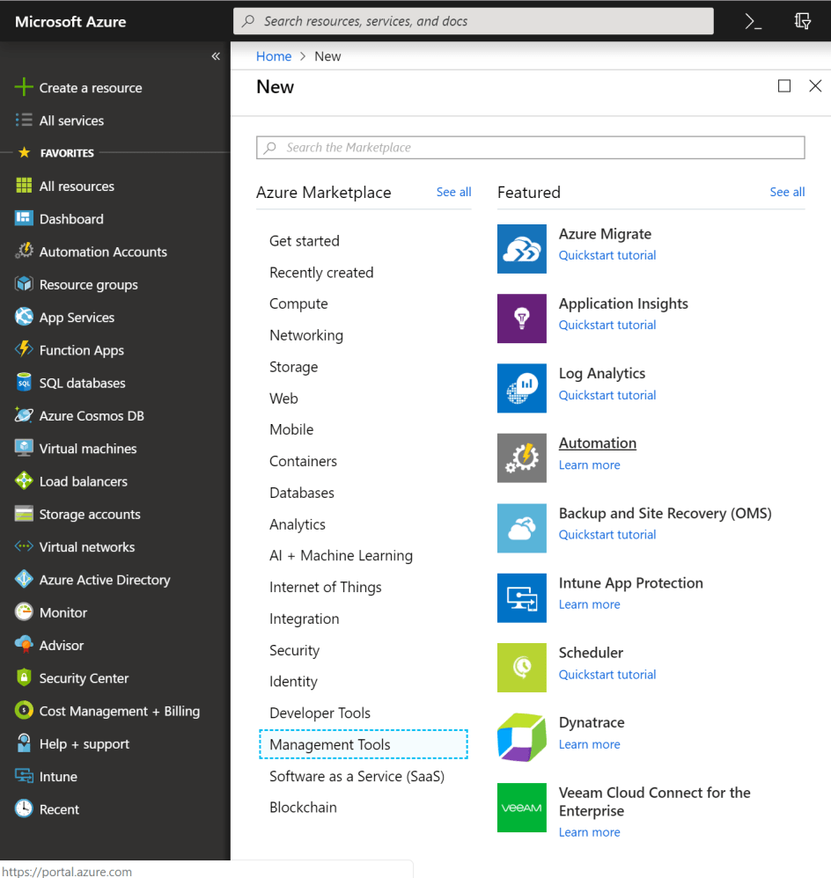Click the Dynatrace tile icon
831x878 pixels.
pos(521,737)
